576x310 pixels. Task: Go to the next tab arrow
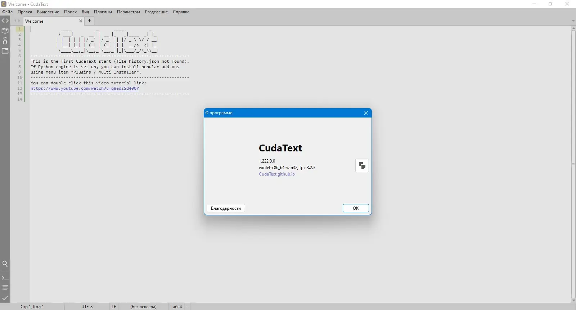19,21
